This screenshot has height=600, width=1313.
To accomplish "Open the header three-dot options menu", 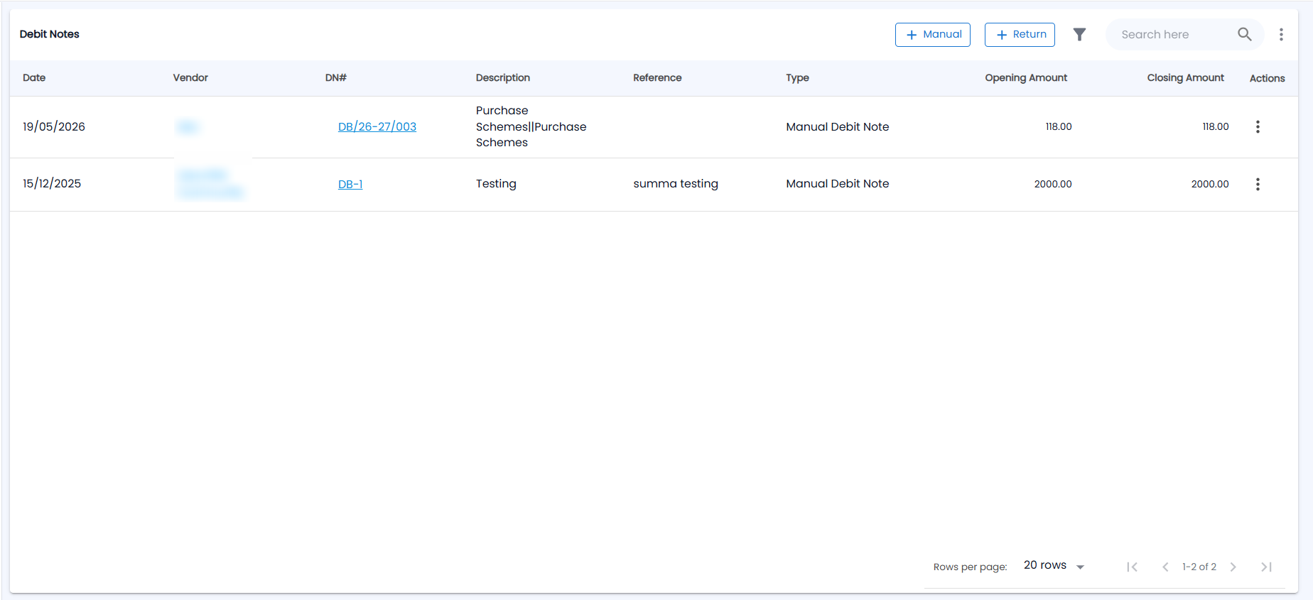I will (x=1281, y=34).
